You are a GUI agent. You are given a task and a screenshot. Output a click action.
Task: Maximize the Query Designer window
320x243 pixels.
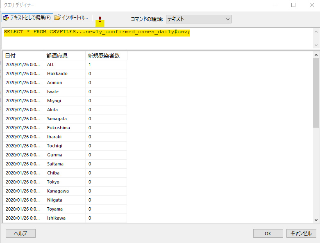pyautogui.click(x=293, y=5)
